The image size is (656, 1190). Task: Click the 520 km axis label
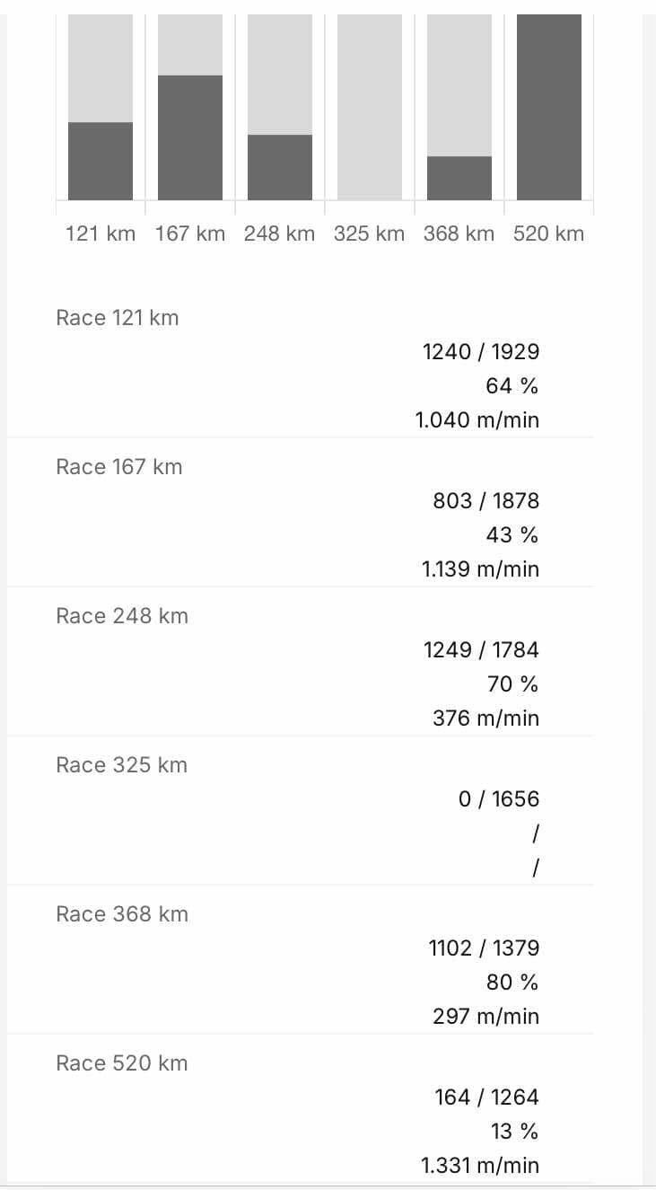point(548,234)
